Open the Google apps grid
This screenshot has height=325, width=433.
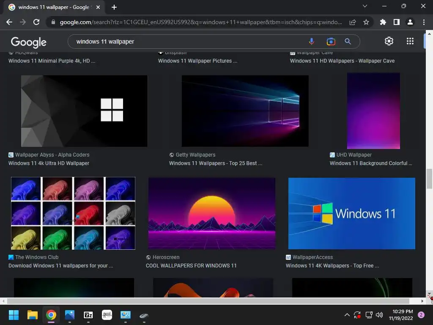point(410,41)
